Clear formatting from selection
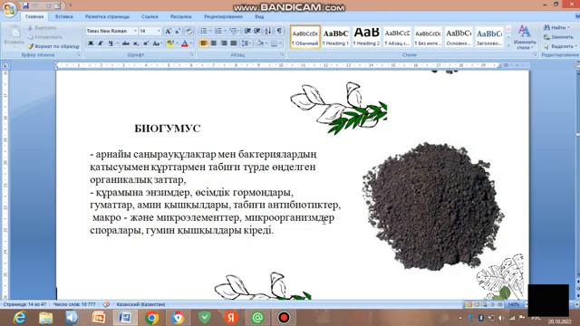This screenshot has height=326, width=580. coord(188,31)
